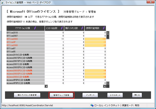Screen dimensions: 156x109
Task: Click install count 11 for Office2003
Action: tap(54, 39)
